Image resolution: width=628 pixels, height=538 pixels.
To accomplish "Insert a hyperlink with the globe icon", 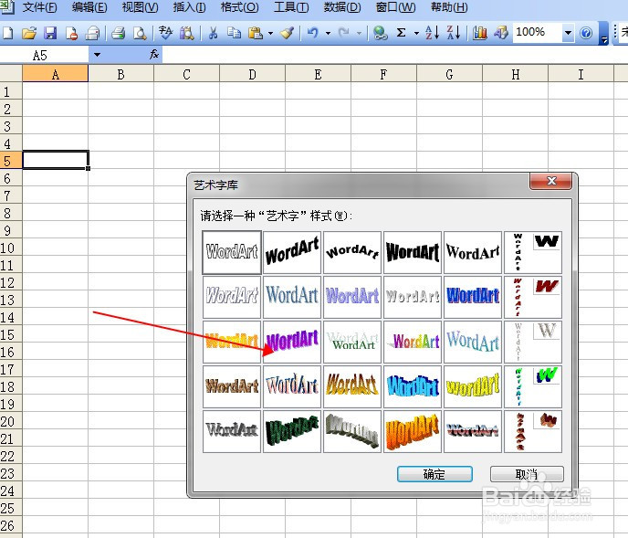I will tap(380, 33).
